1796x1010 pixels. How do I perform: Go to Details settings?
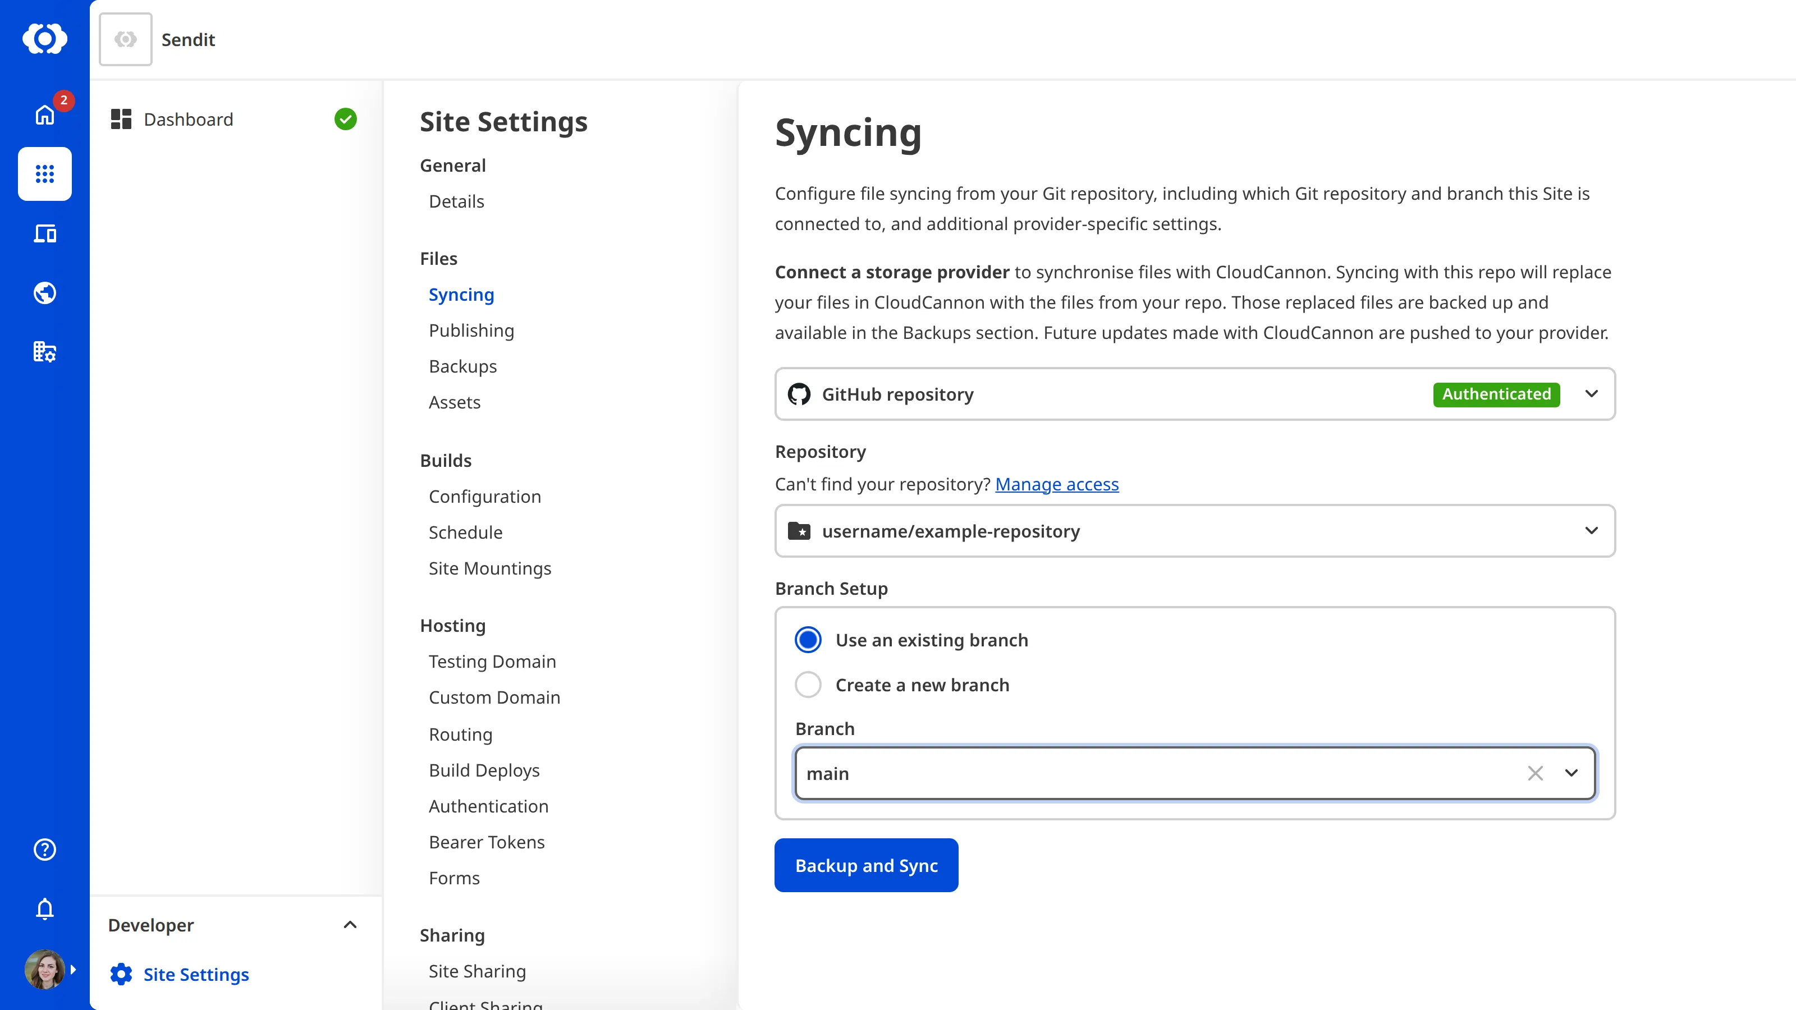pyautogui.click(x=457, y=201)
